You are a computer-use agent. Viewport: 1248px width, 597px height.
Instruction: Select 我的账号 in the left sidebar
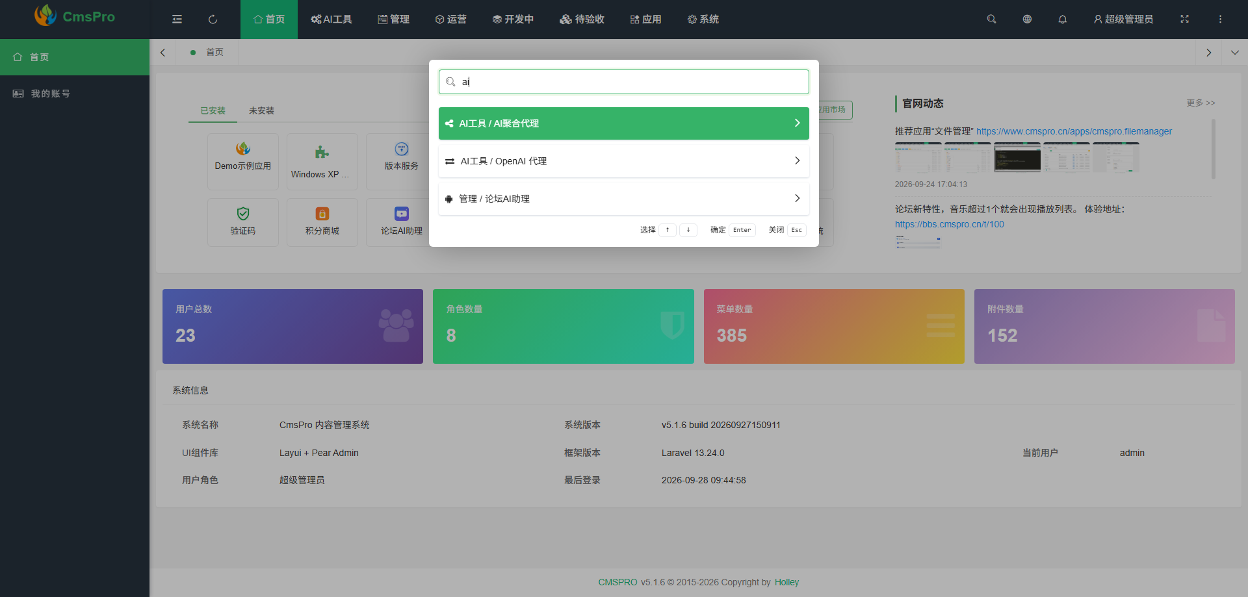pyautogui.click(x=75, y=94)
